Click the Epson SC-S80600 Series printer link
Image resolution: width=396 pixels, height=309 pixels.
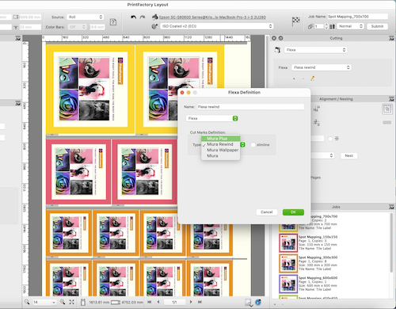pos(212,17)
